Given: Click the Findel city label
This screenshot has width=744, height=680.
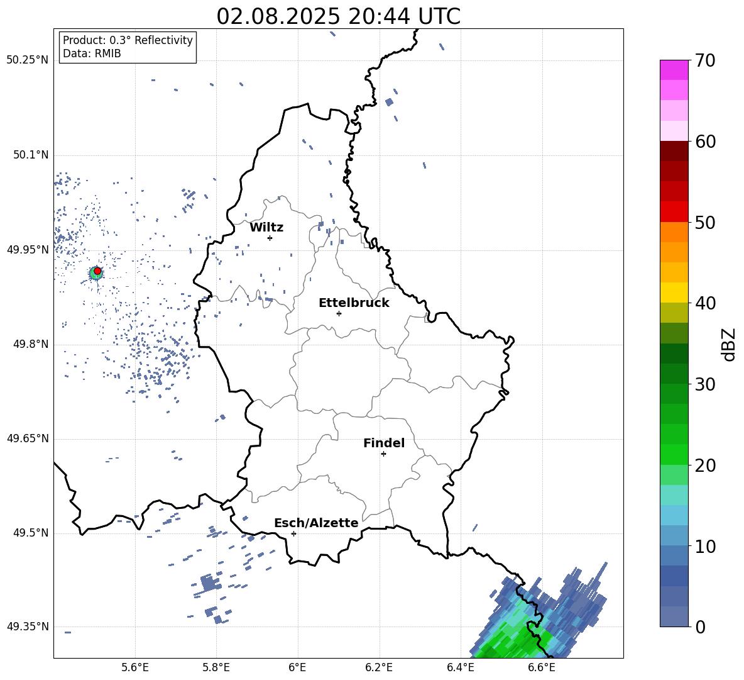Looking at the screenshot, I should click(x=384, y=443).
